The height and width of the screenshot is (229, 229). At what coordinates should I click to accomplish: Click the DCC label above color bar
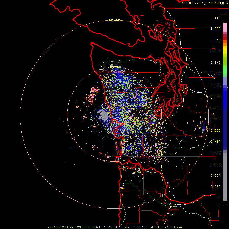[x=224, y=15]
